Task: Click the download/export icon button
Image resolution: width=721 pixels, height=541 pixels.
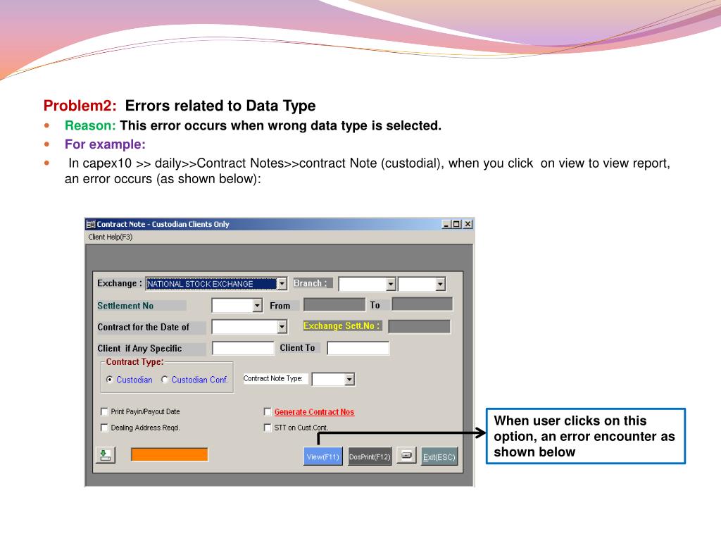Action: [106, 455]
